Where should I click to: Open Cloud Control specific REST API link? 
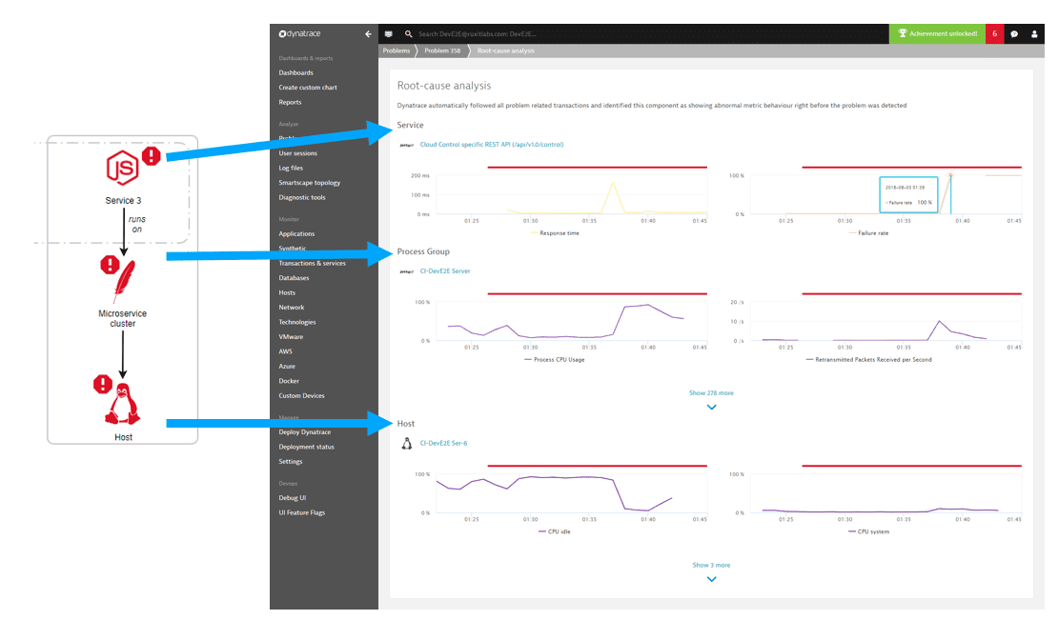pos(492,145)
